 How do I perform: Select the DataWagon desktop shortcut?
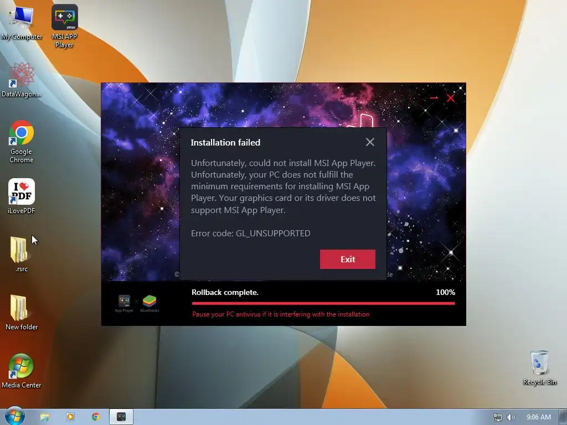pyautogui.click(x=22, y=80)
